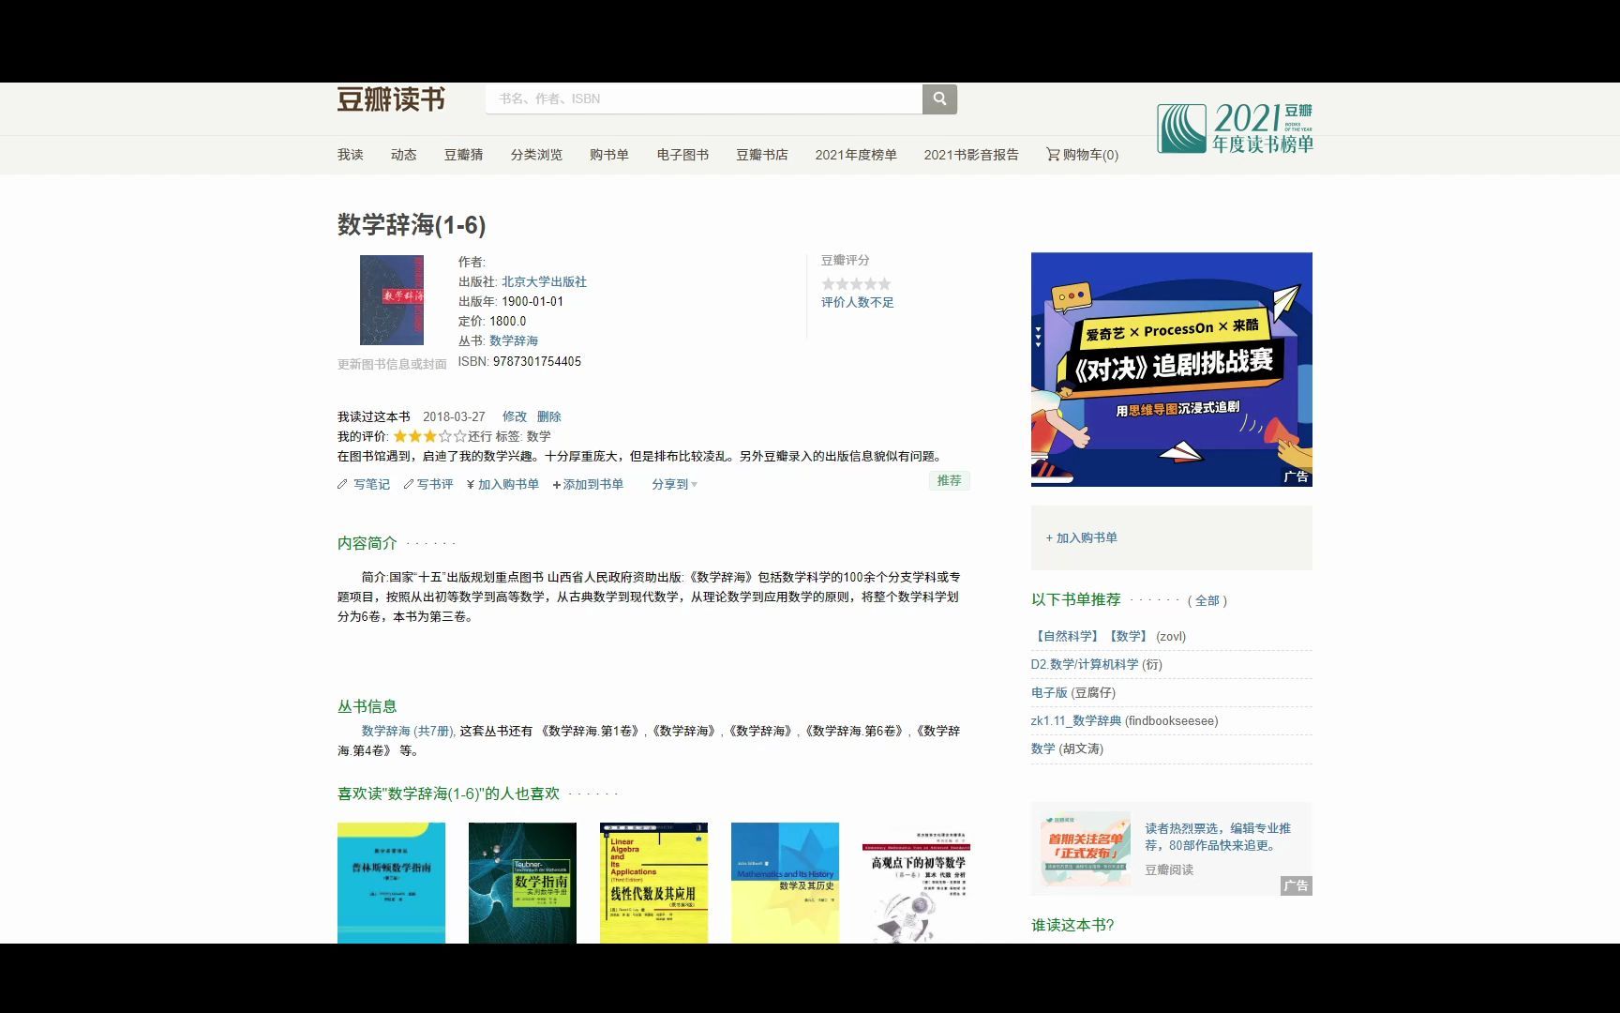Set my rating stars 我的评价
The width and height of the screenshot is (1620, 1013).
[429, 436]
